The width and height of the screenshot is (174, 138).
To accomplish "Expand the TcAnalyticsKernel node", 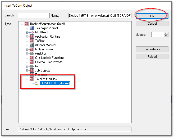I will tap(27, 28).
